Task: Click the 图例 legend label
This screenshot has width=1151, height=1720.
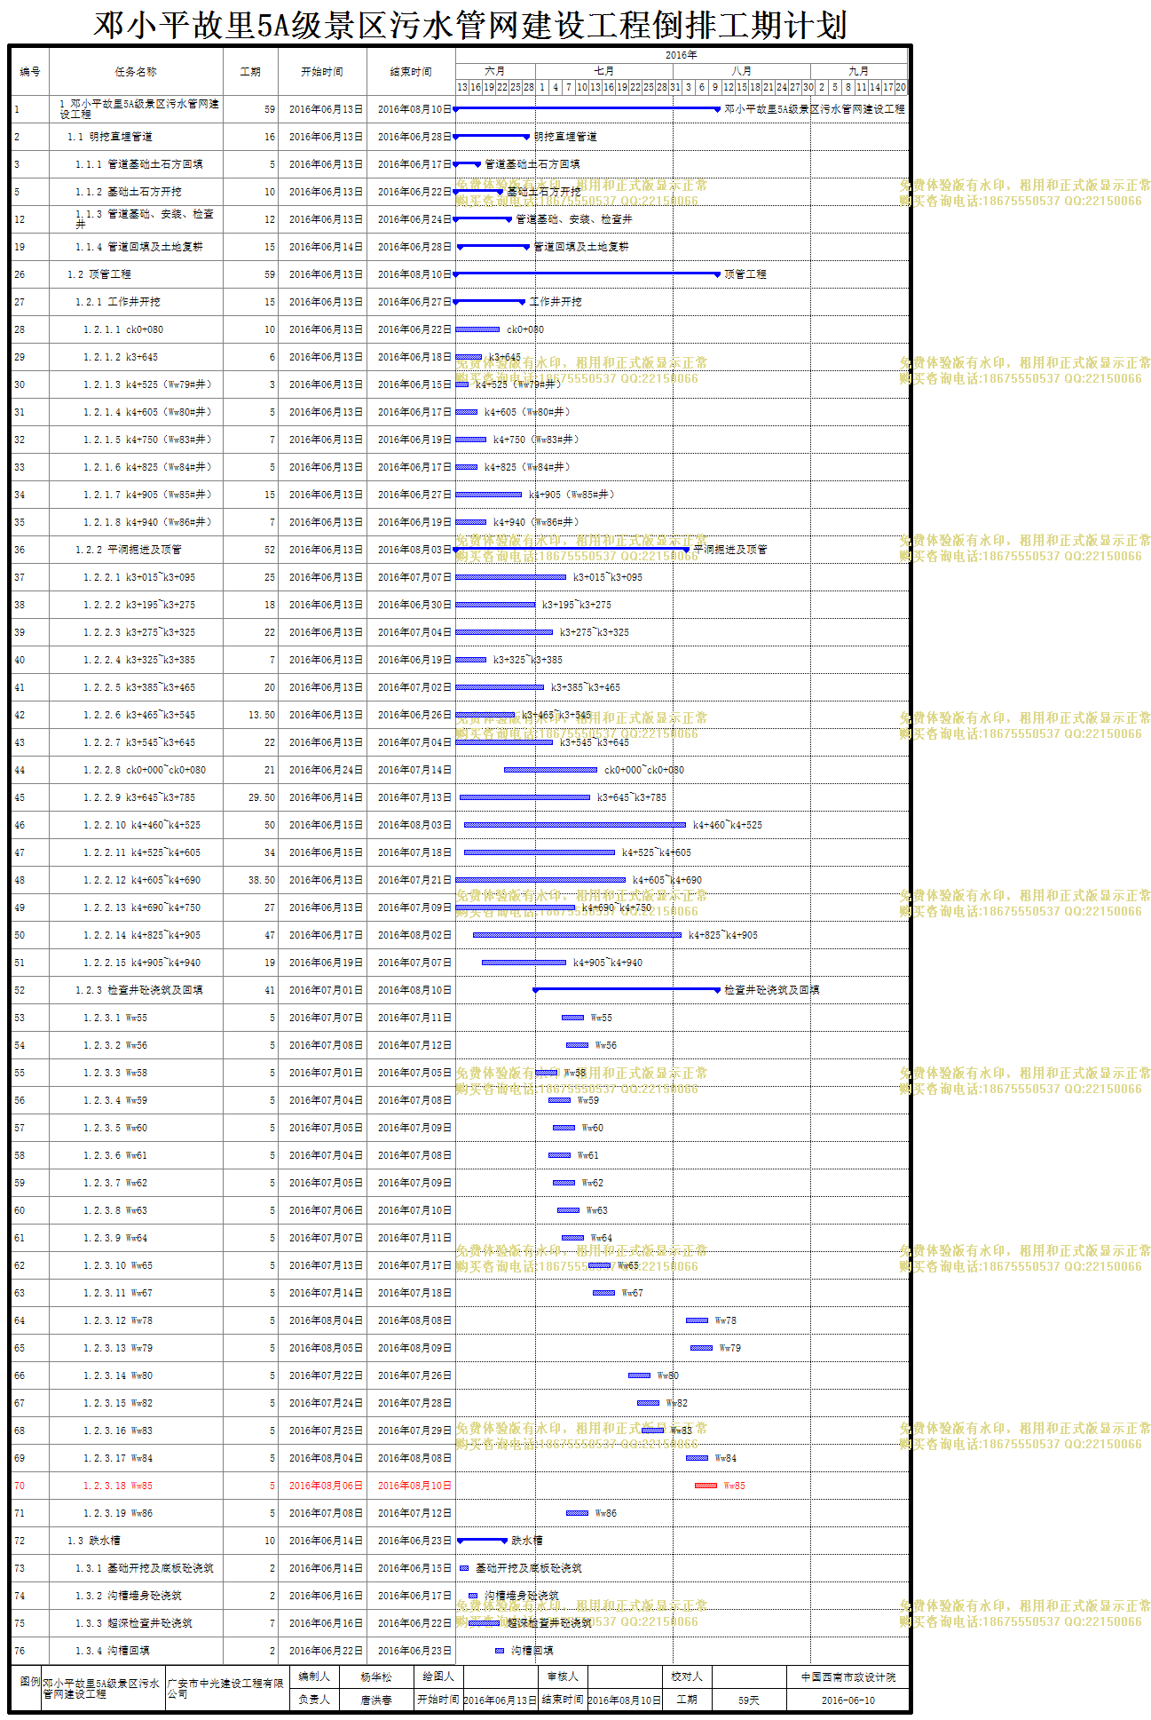Action: click(x=30, y=1681)
